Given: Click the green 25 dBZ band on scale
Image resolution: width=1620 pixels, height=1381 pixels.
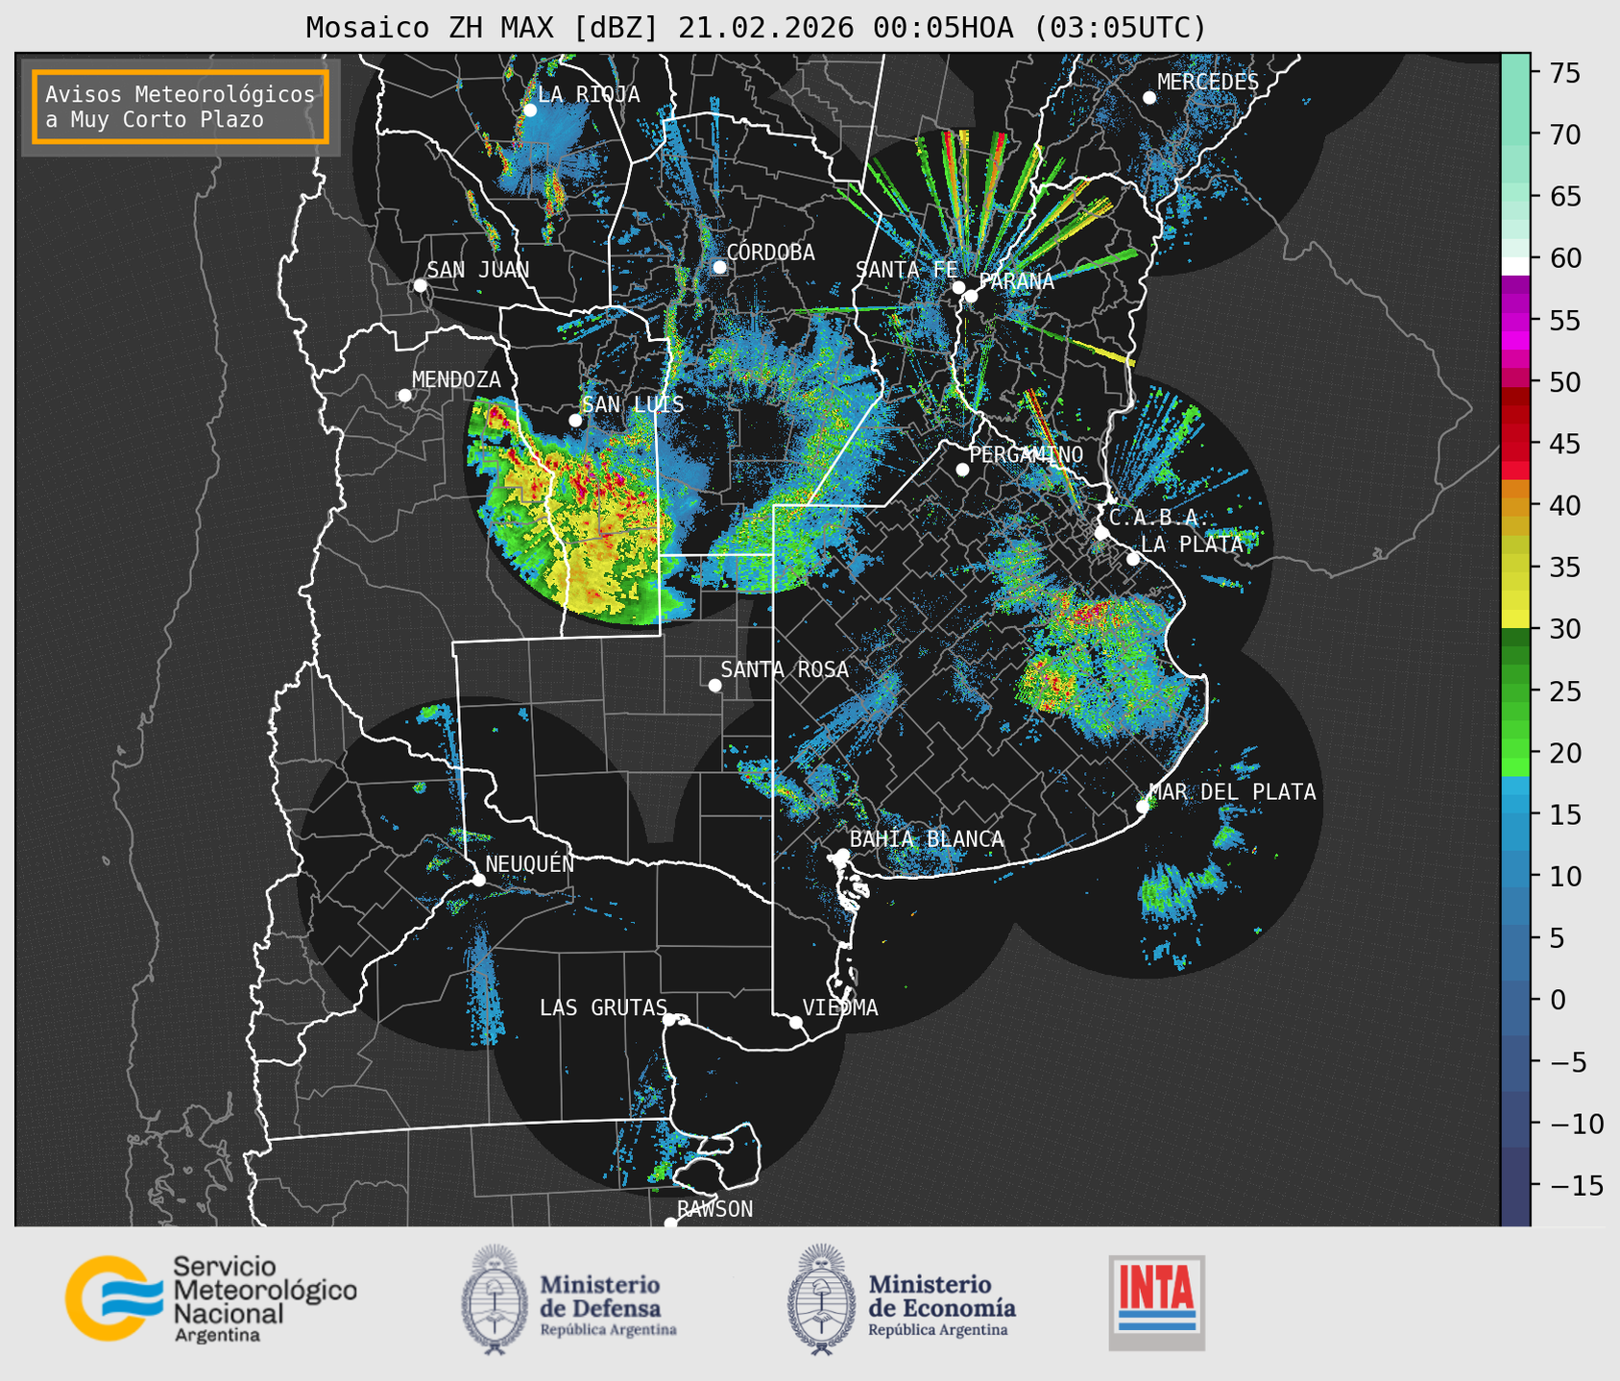Looking at the screenshot, I should 1515,691.
